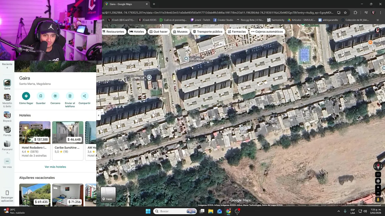Click the Términos footer link
Viewport: 385px width, 216px height.
click(x=301, y=205)
